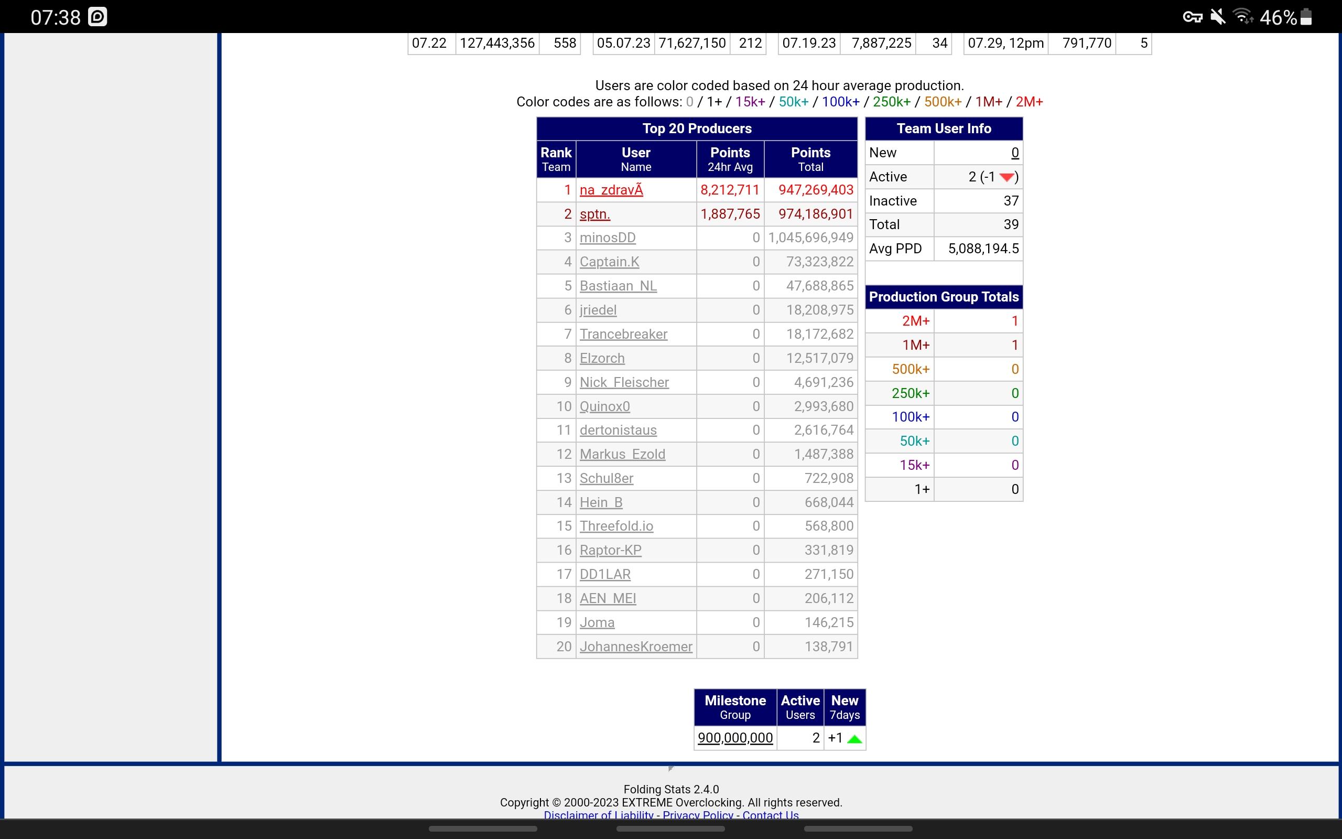Tap the muted sound status icon
This screenshot has width=1342, height=839.
(x=1218, y=17)
